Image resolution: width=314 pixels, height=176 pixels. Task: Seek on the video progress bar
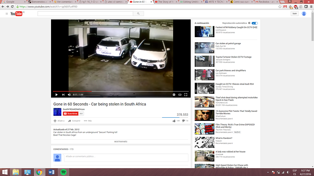click(x=121, y=91)
